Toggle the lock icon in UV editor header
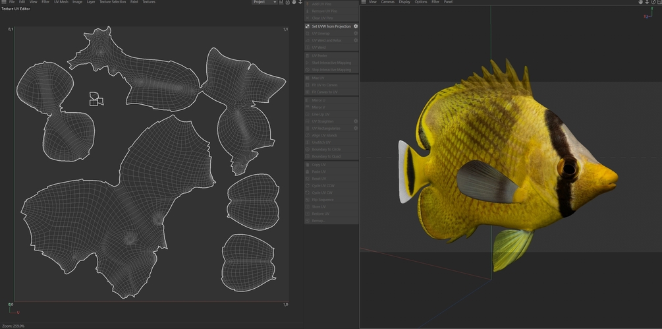The width and height of the screenshot is (662, 329). click(x=287, y=2)
